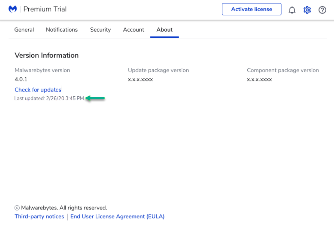334x229 pixels.
Task: Open settings via the gear icon
Action: 307,10
